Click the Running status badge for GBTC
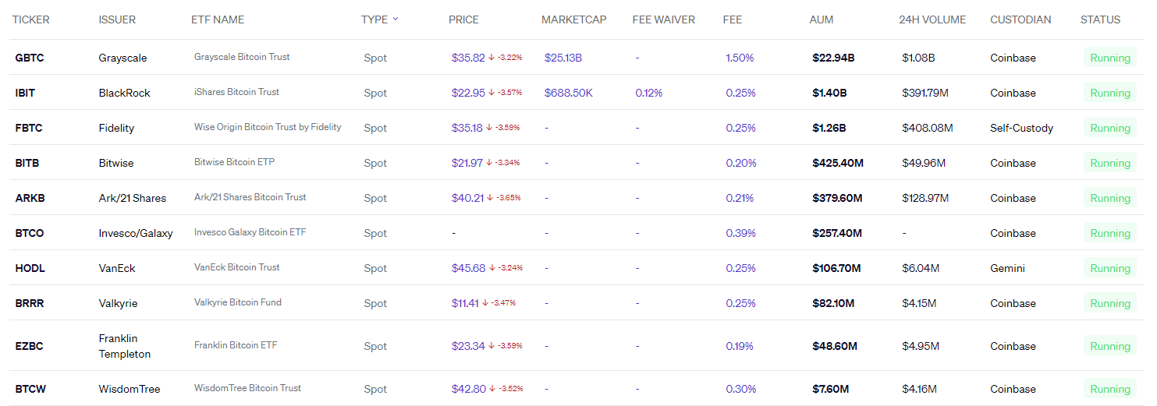The width and height of the screenshot is (1157, 406). (1109, 58)
